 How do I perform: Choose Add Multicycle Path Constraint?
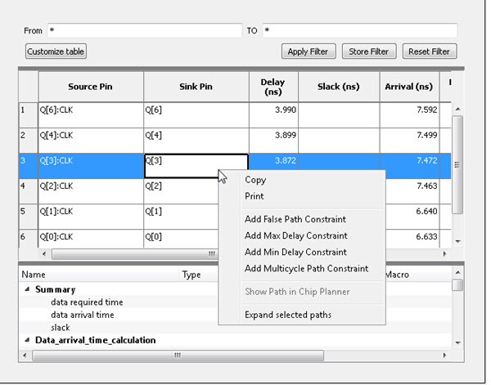306,268
